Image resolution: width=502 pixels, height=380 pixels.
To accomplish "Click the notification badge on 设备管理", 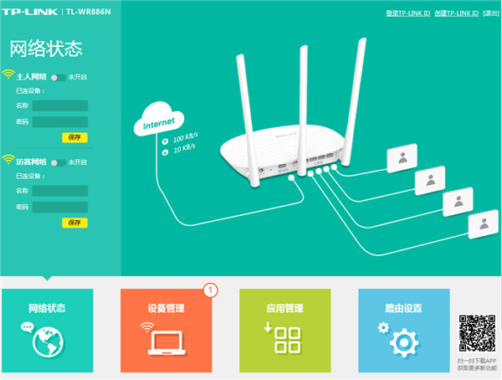I will 210,290.
